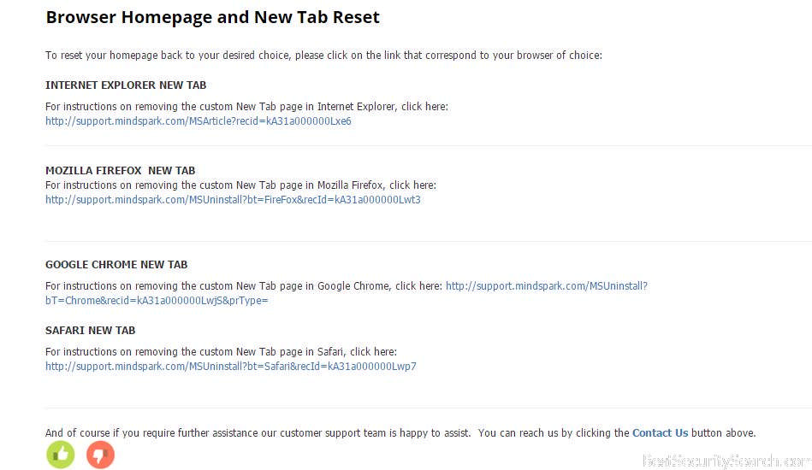
Task: Click the Browser Homepage and New Tab Reset title
Action: click(212, 17)
